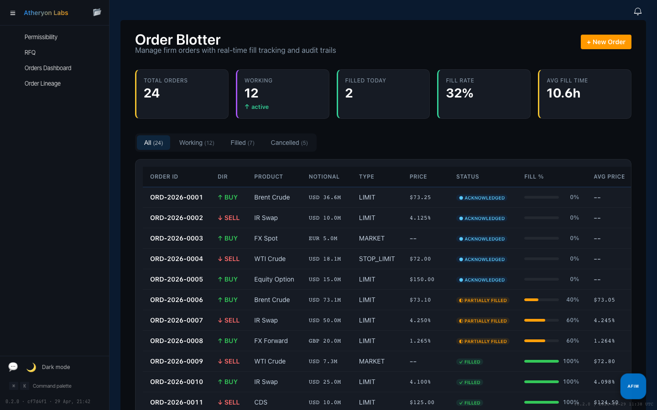Sort by ORDER ID column header
This screenshot has height=410, width=657.
[164, 177]
